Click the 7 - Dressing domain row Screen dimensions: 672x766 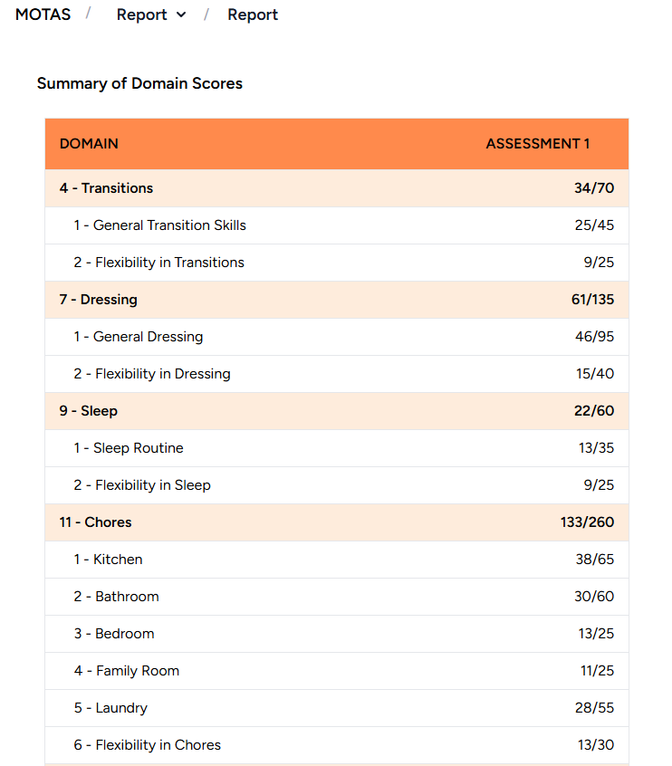[x=99, y=300]
